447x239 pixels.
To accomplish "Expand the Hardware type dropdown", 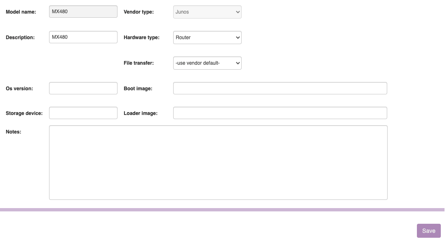I will (x=207, y=37).
